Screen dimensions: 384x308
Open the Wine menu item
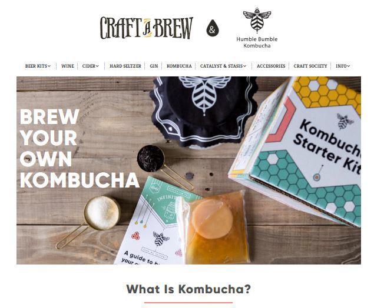pyautogui.click(x=68, y=66)
